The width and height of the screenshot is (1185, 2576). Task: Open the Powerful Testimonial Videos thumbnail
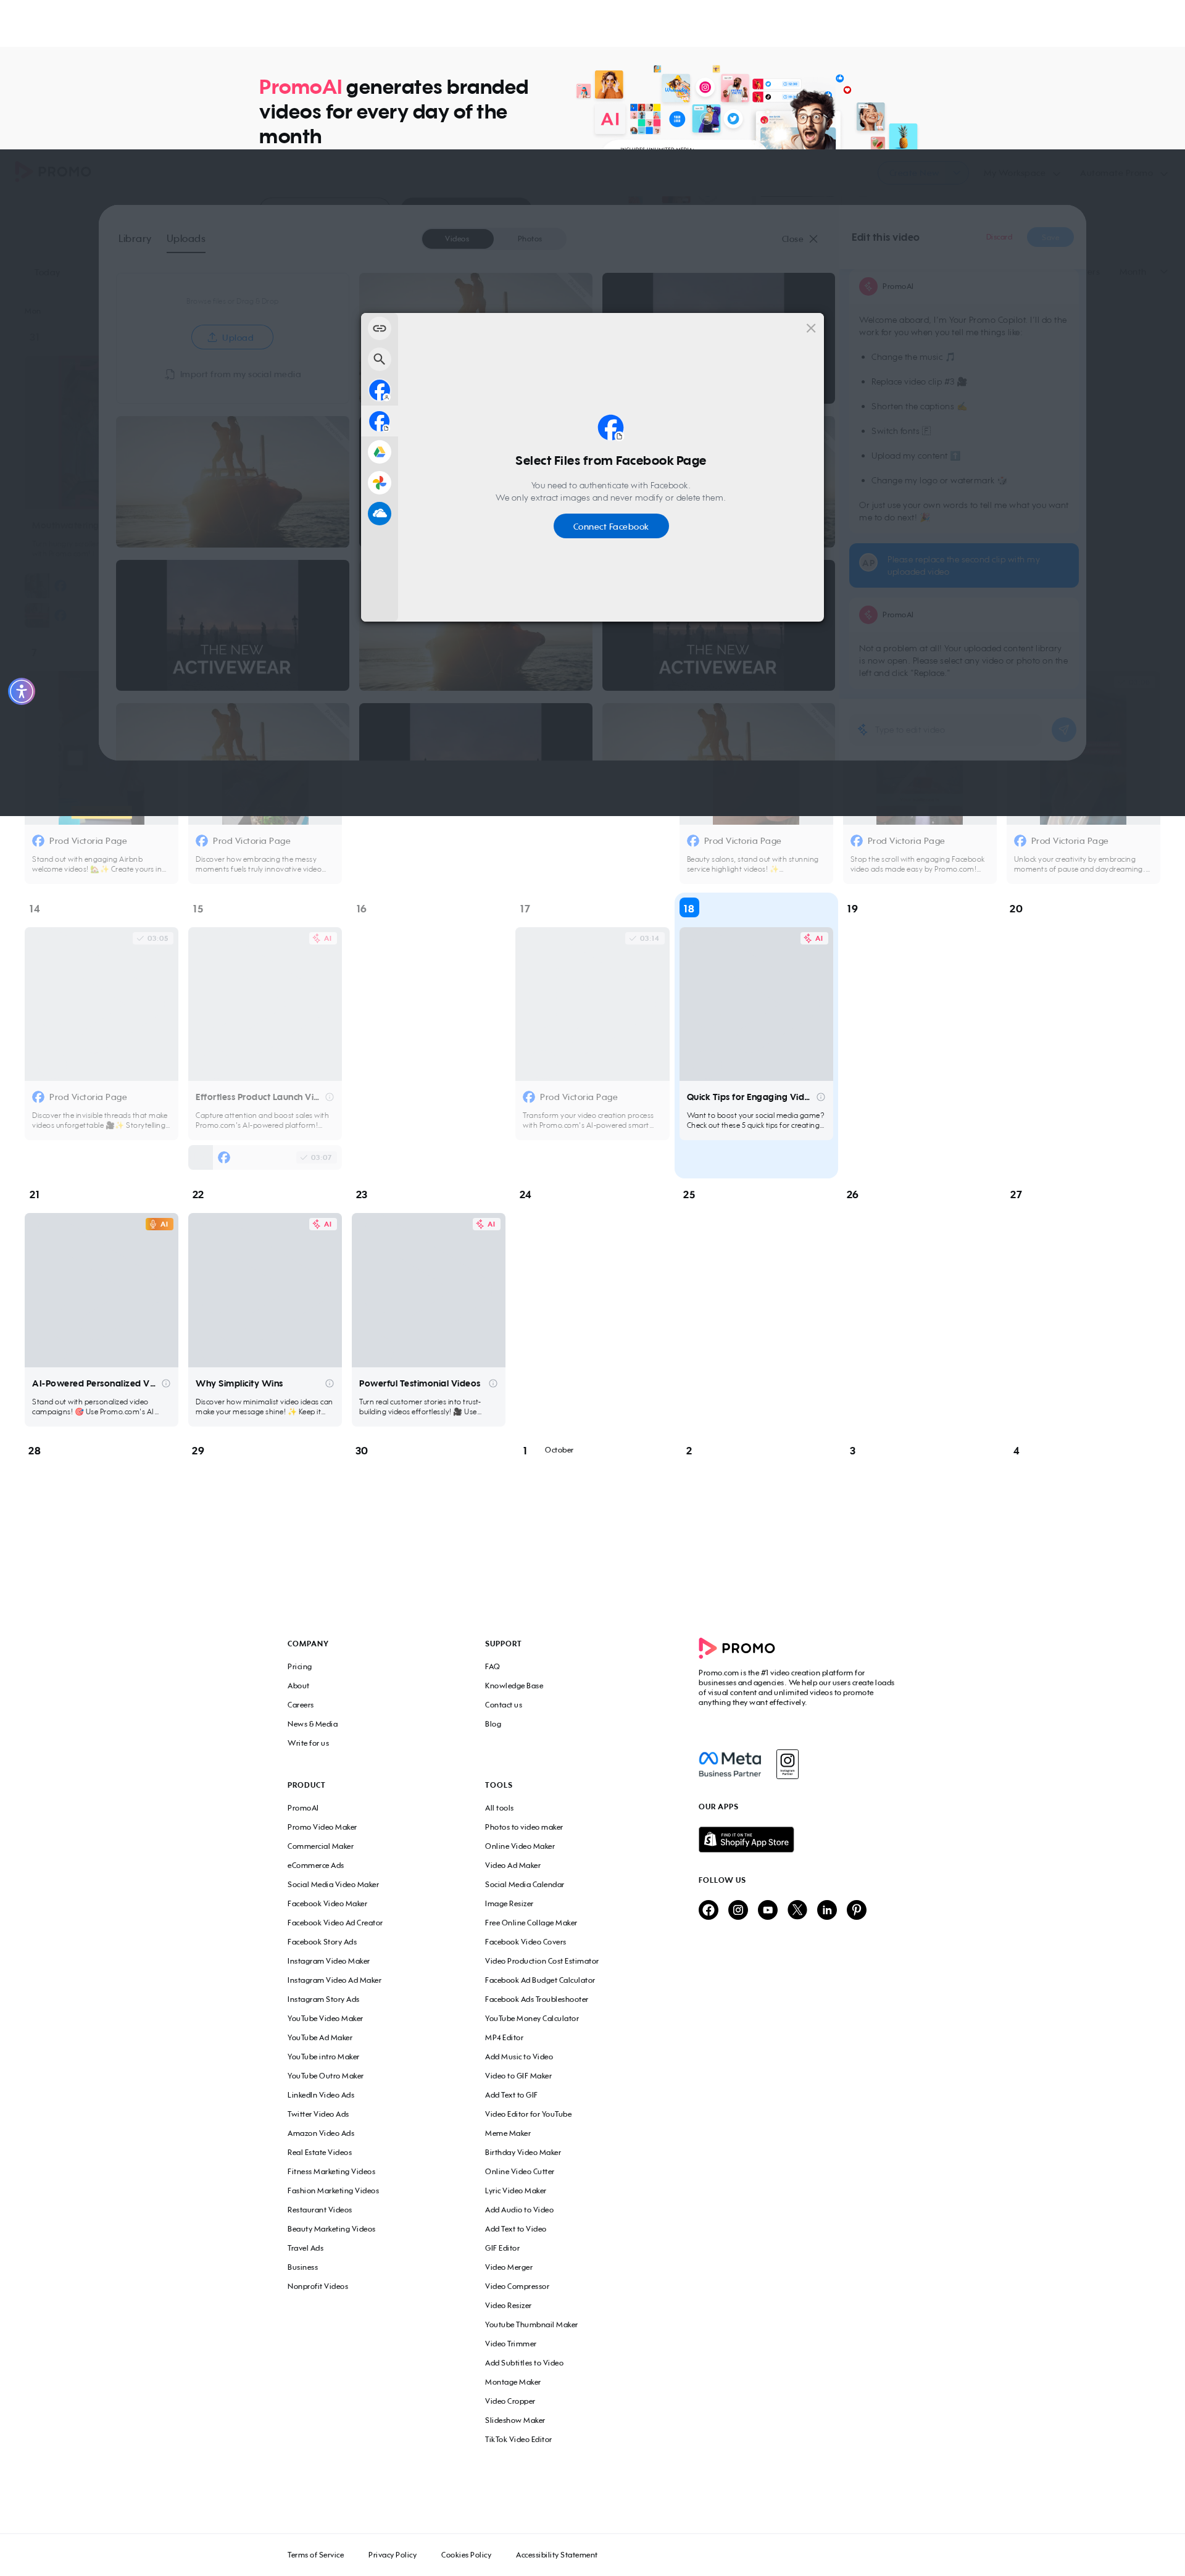[429, 1290]
